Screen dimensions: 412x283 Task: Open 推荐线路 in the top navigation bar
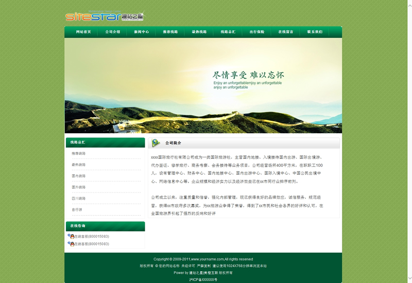pos(170,32)
